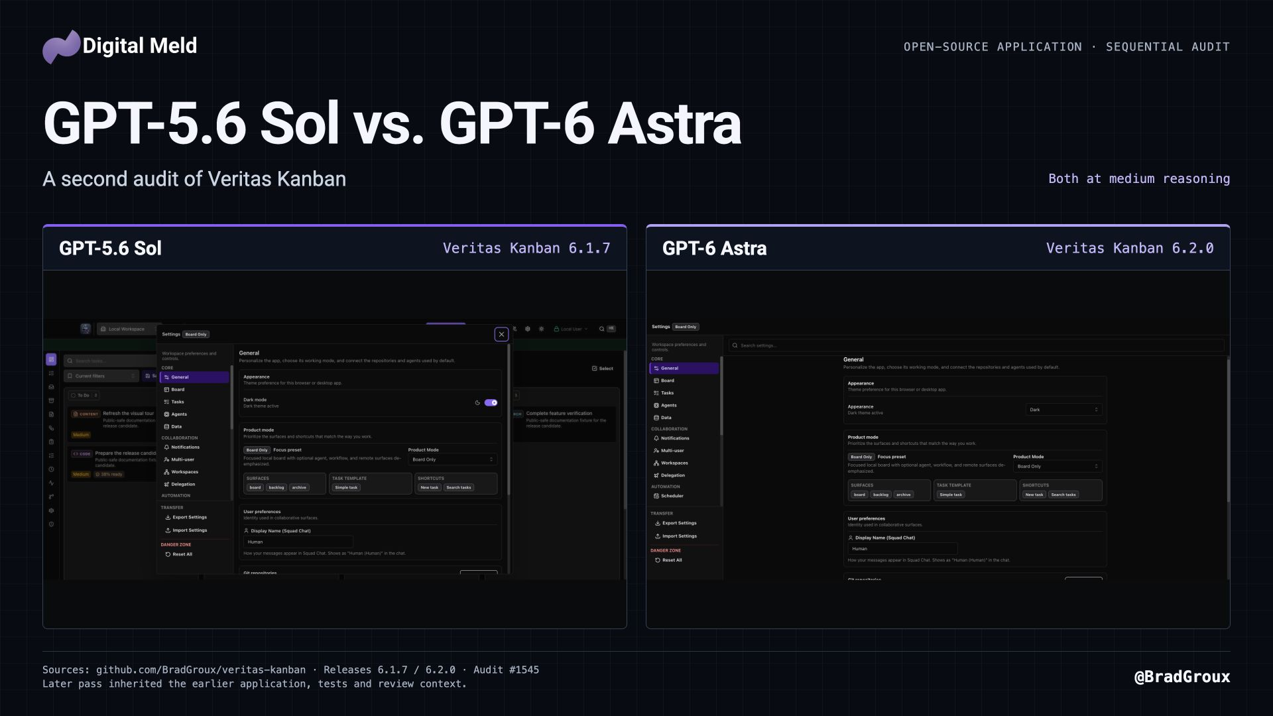This screenshot has height=716, width=1273.
Task: Click the Simple task chip in Sol panel
Action: pyautogui.click(x=346, y=487)
